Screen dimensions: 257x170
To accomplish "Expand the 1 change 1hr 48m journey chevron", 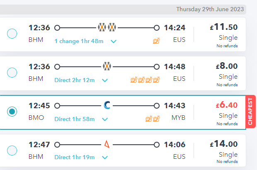I will click(114, 41).
